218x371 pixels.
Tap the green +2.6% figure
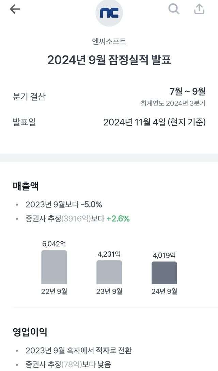click(118, 219)
